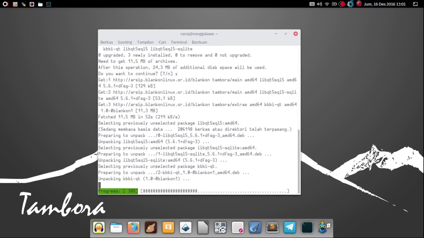Viewport: 424px width, 238px height.
Task: Click the terminal title rania@ronggolawe
Action: (x=199, y=34)
